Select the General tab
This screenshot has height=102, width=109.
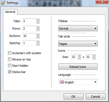coord(10,12)
